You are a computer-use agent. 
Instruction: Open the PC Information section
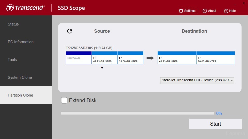tap(21, 42)
